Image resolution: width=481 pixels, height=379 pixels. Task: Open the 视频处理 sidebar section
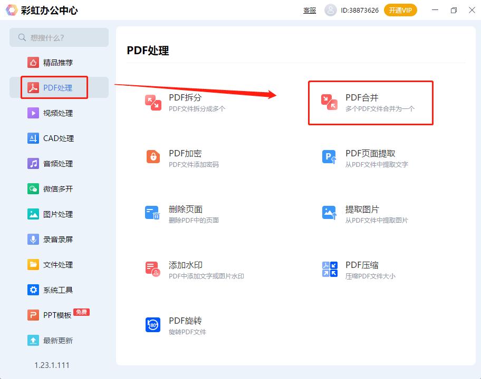tap(57, 113)
